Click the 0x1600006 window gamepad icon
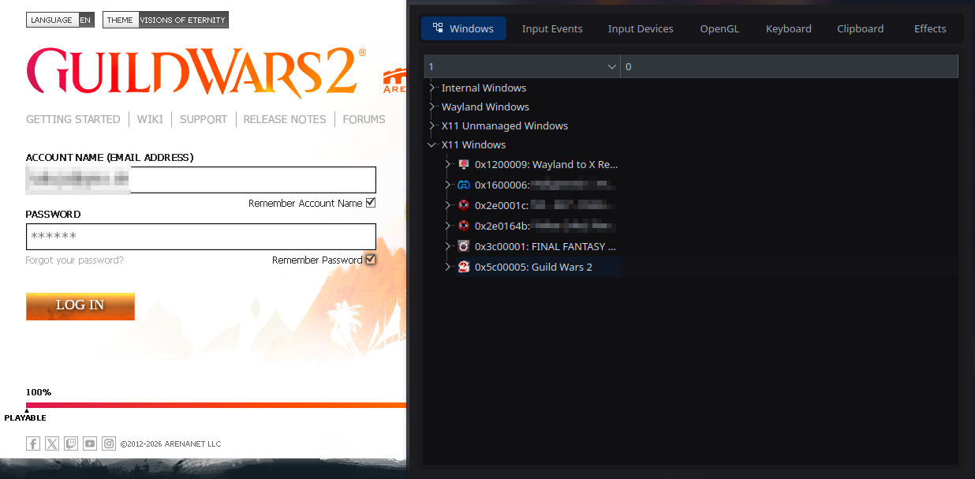This screenshot has height=479, width=975. coord(464,185)
